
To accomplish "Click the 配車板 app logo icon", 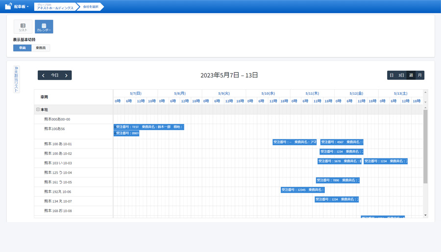I will pos(8,6).
